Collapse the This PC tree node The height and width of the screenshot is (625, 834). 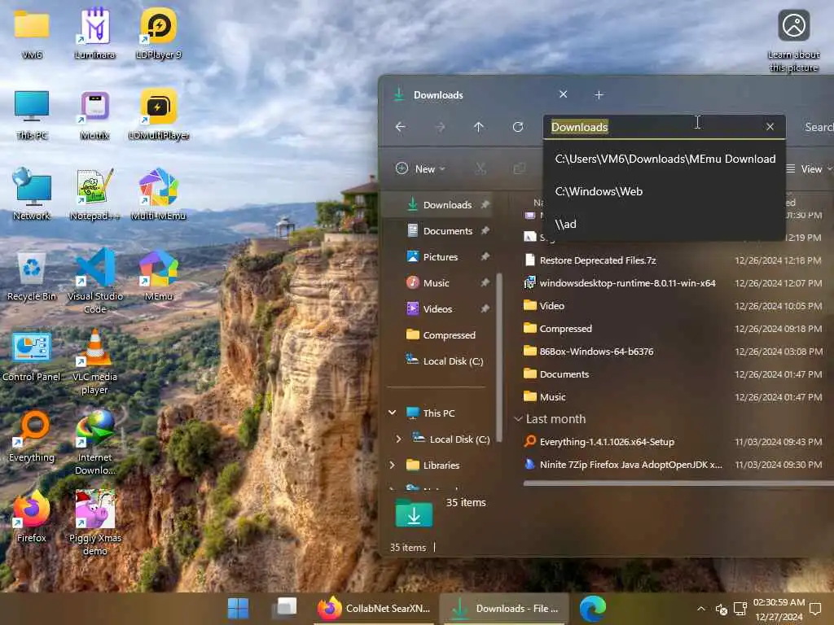point(393,413)
